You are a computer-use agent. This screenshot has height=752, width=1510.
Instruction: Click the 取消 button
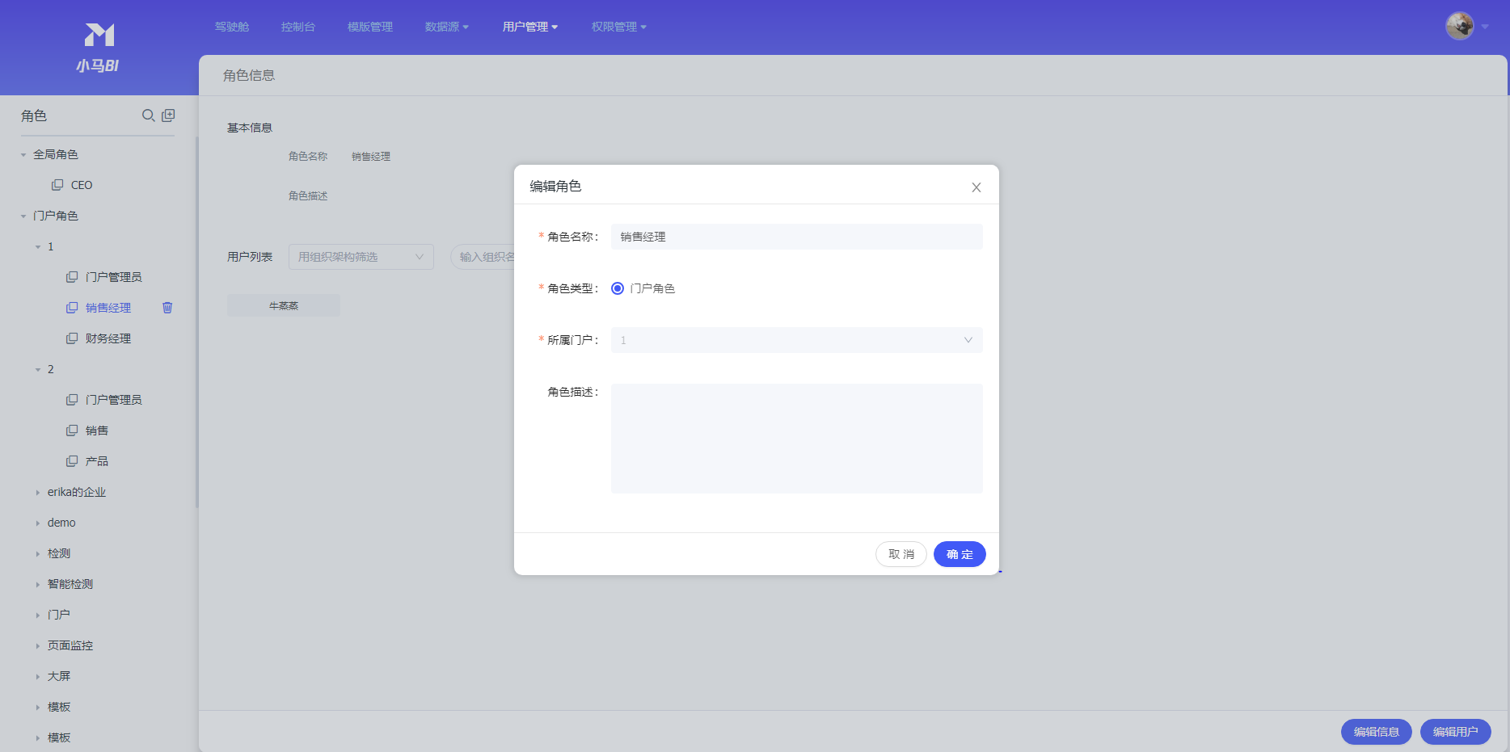(901, 554)
